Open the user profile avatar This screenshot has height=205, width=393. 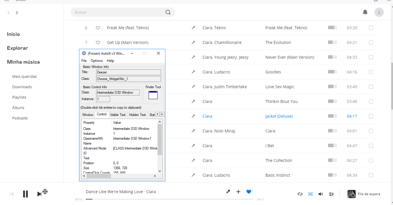point(379,12)
